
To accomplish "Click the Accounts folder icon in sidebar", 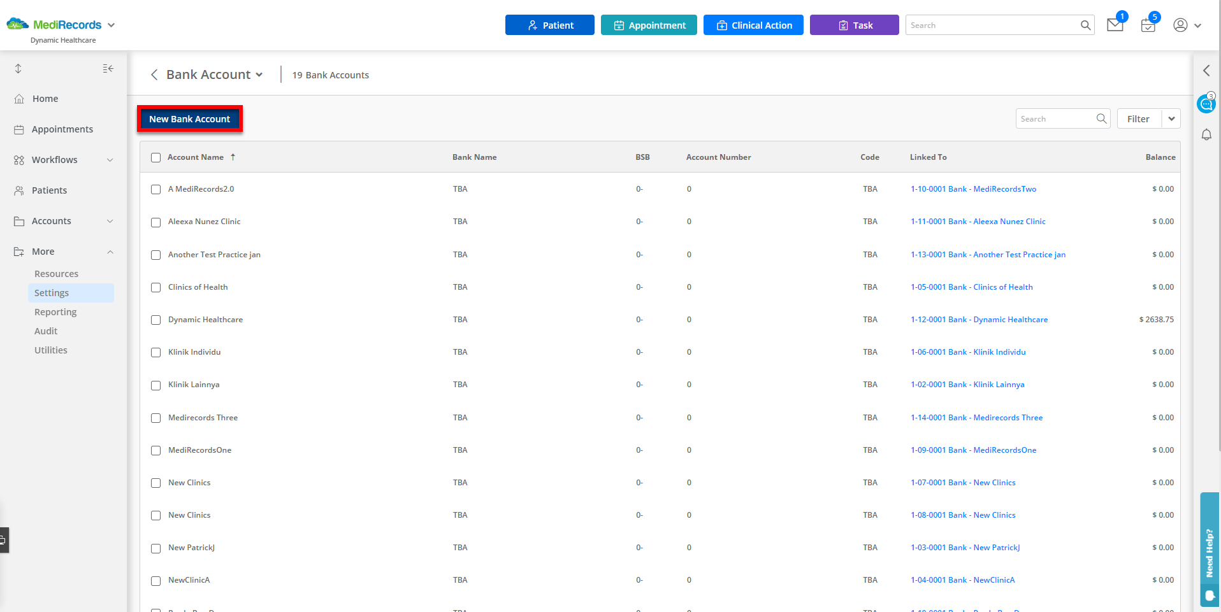I will (19, 221).
